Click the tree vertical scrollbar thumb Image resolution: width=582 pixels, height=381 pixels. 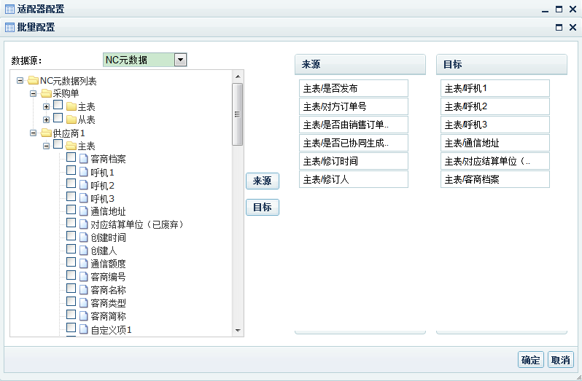238,114
